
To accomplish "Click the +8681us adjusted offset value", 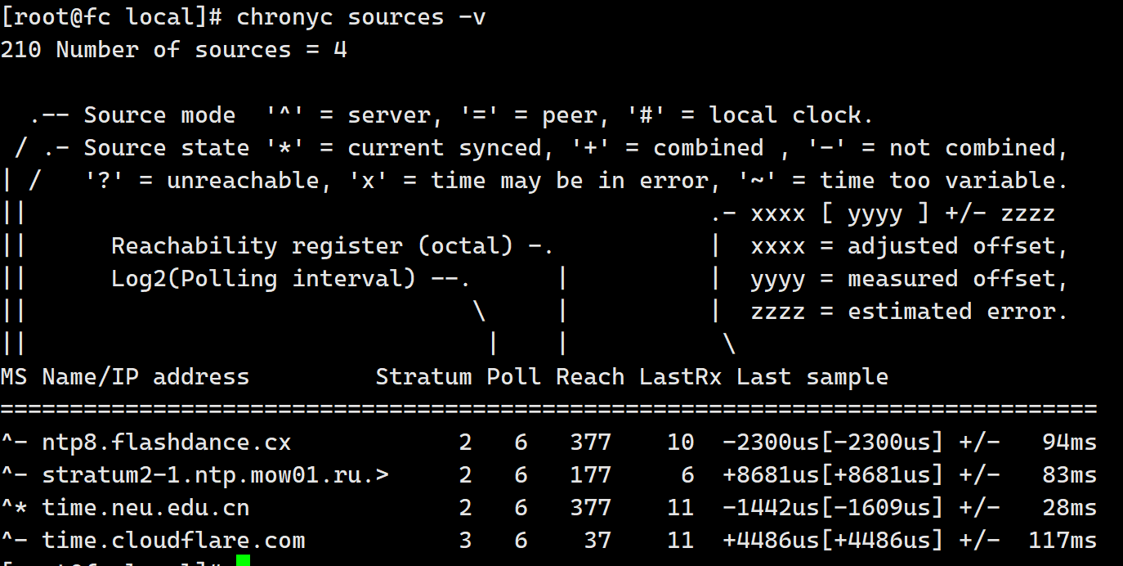I will tap(770, 475).
